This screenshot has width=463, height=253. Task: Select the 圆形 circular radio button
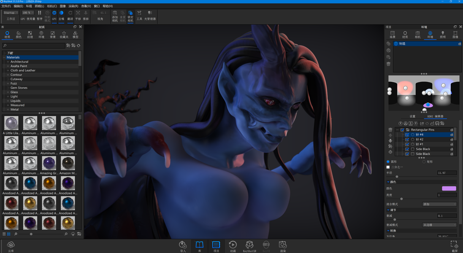pyautogui.click(x=388, y=161)
